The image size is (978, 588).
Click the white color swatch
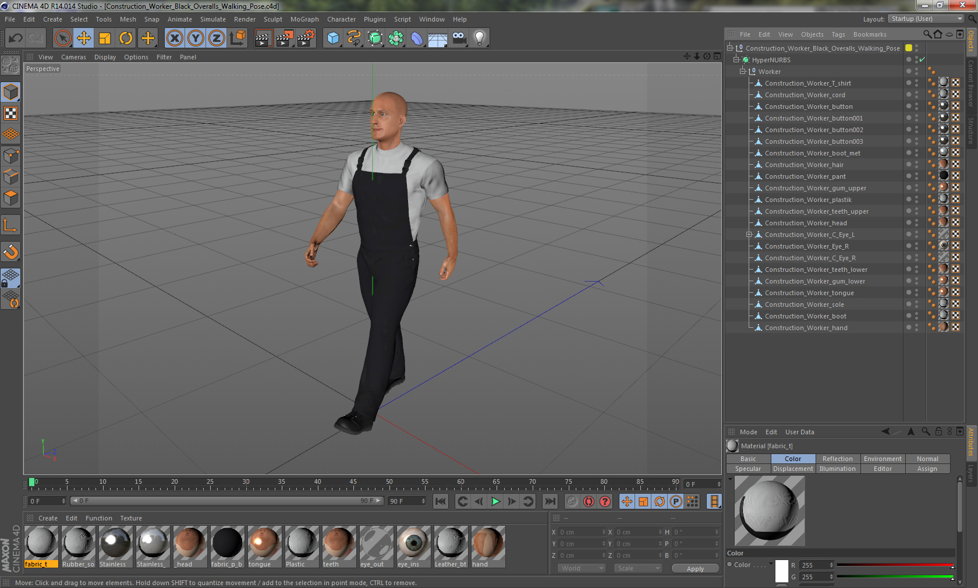[x=782, y=571]
